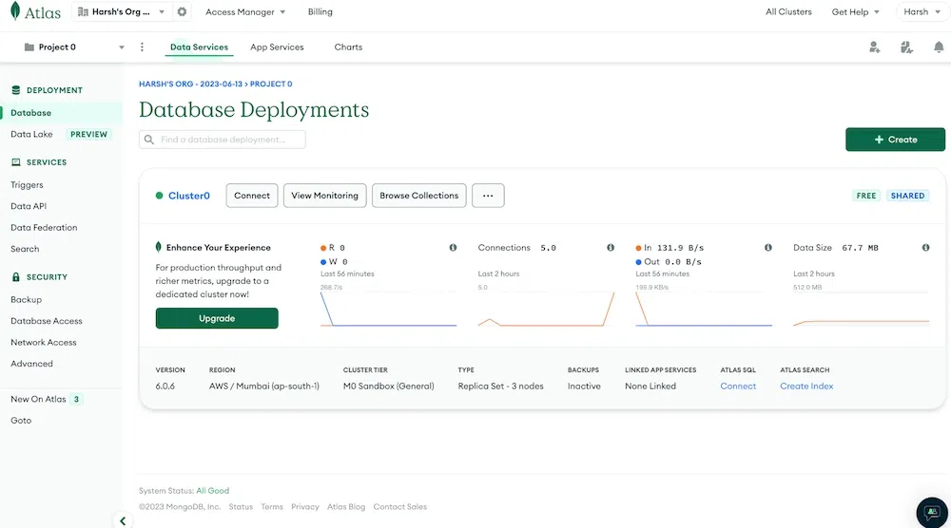Click Goto in the sidebar
Viewport: 951px width, 528px height.
click(x=21, y=421)
